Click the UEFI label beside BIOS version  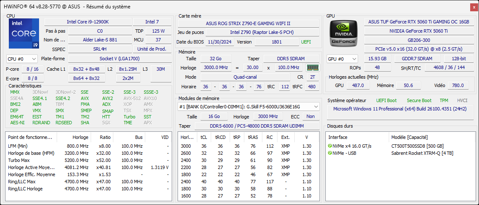(x=306, y=42)
